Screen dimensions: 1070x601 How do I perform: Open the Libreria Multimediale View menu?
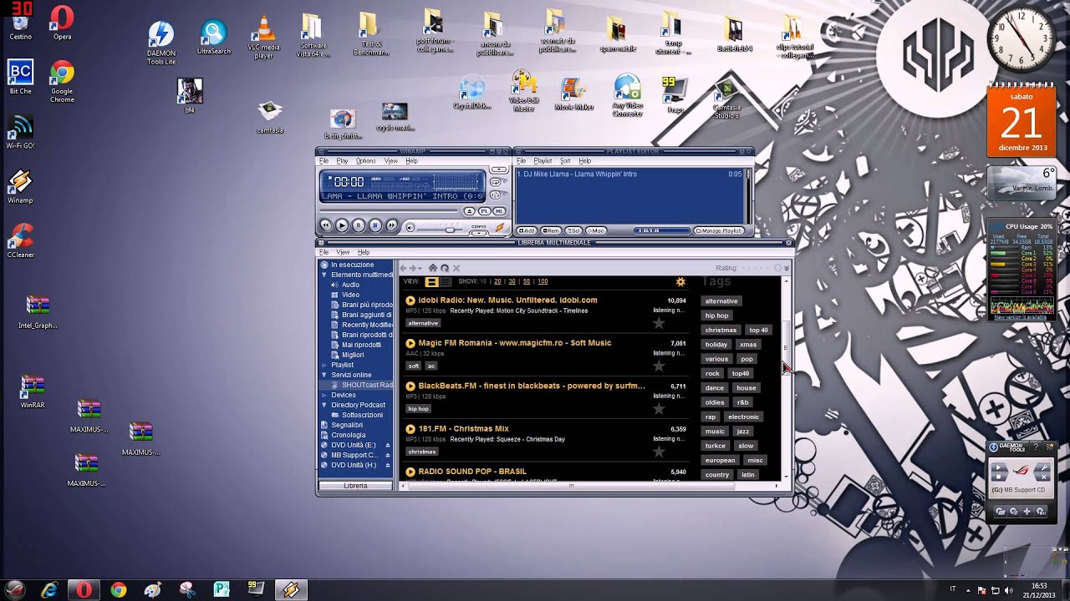click(343, 252)
